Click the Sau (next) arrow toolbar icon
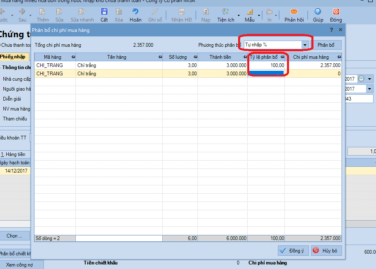The image size is (376, 269). point(22,12)
